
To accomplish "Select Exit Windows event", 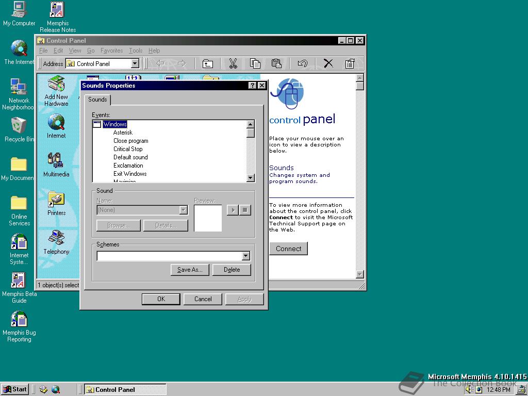I will [x=130, y=174].
